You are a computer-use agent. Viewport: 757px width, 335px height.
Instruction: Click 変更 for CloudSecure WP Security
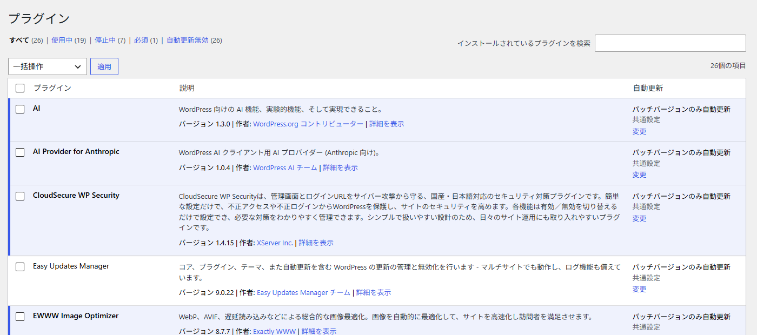[639, 218]
